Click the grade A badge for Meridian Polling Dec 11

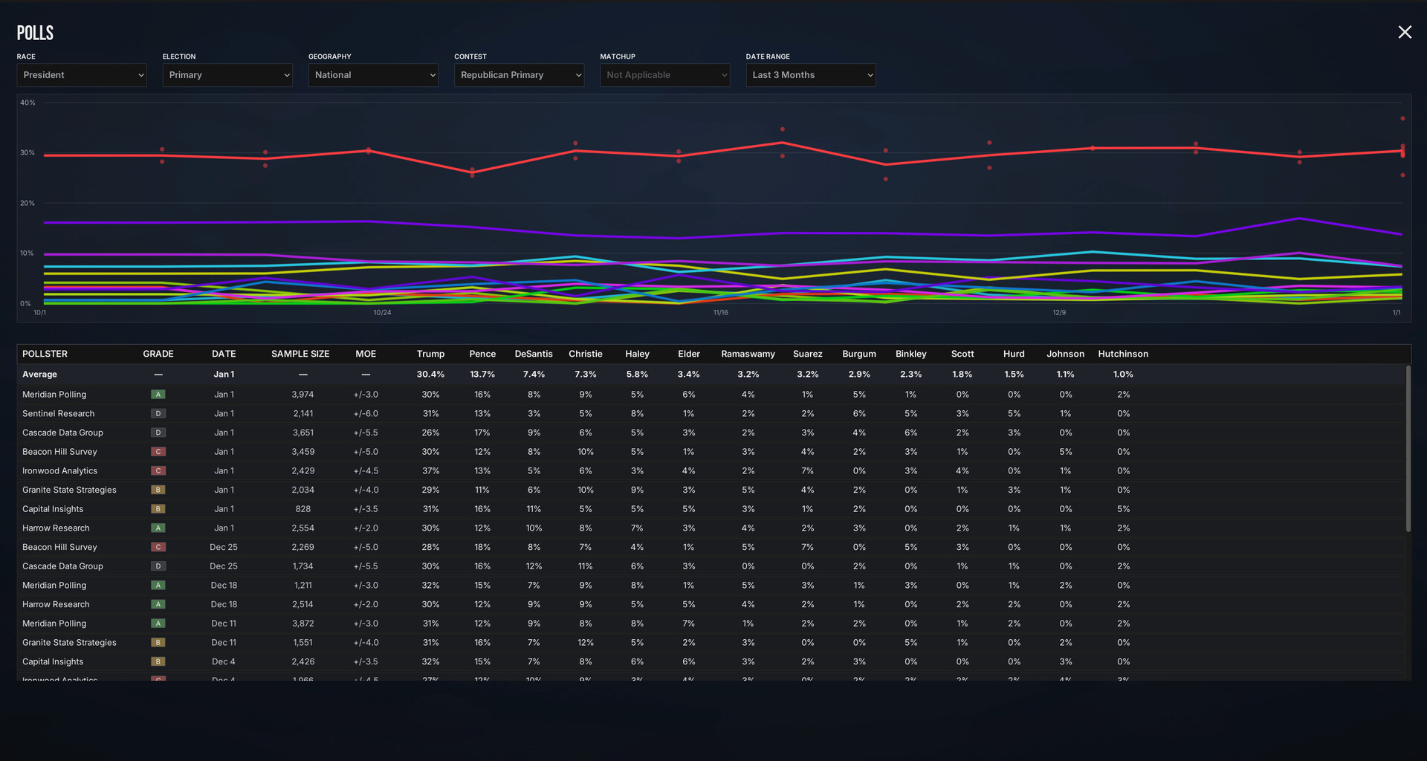(158, 624)
